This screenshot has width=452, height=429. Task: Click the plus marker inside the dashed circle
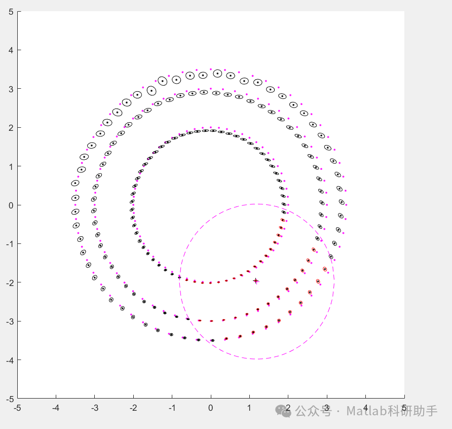pos(256,281)
